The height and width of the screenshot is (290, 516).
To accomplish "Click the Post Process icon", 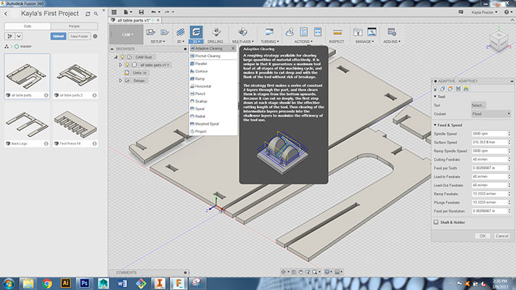I will 304,32.
